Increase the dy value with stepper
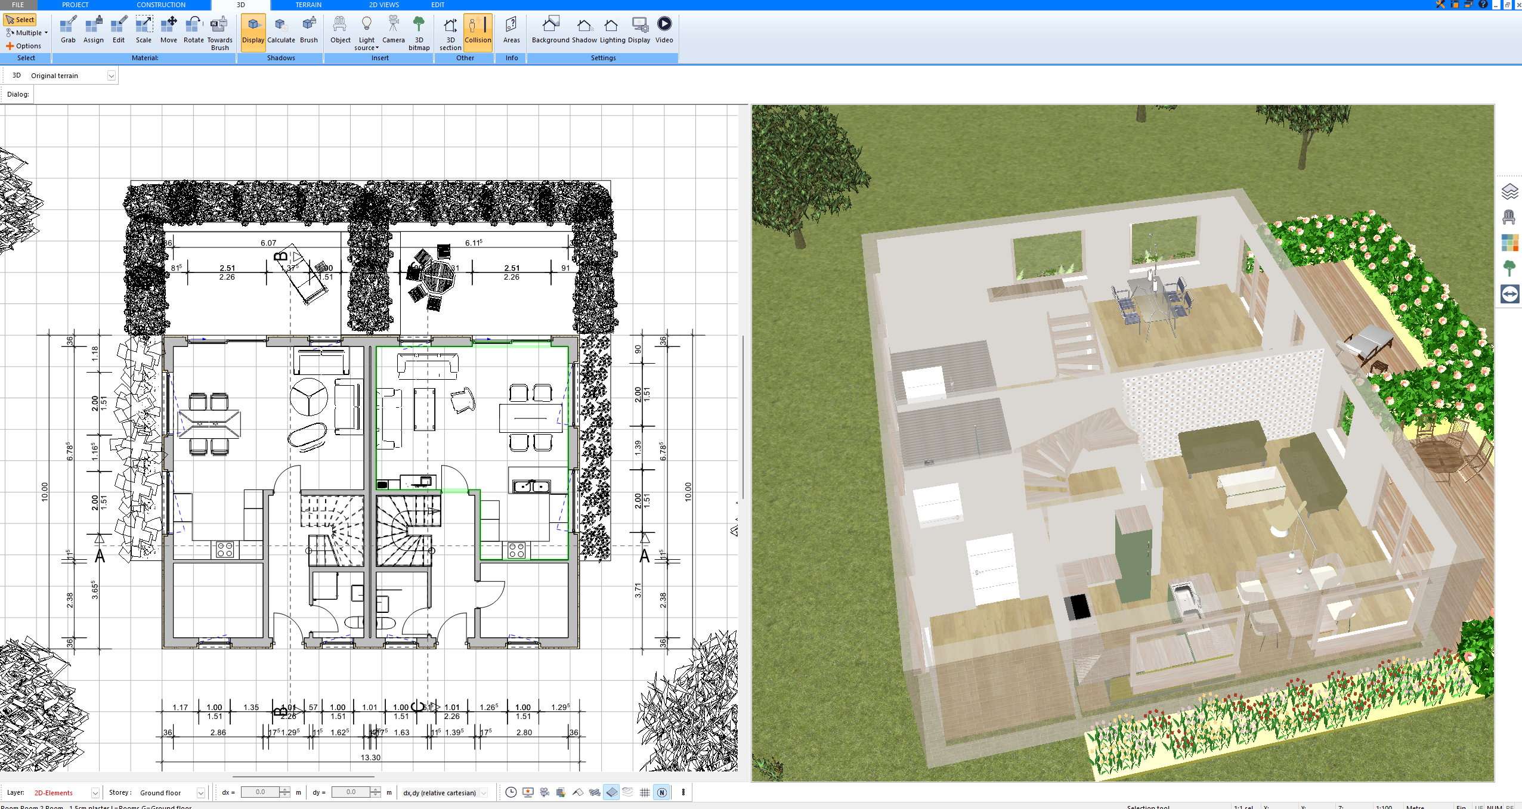The image size is (1522, 809). 375,789
